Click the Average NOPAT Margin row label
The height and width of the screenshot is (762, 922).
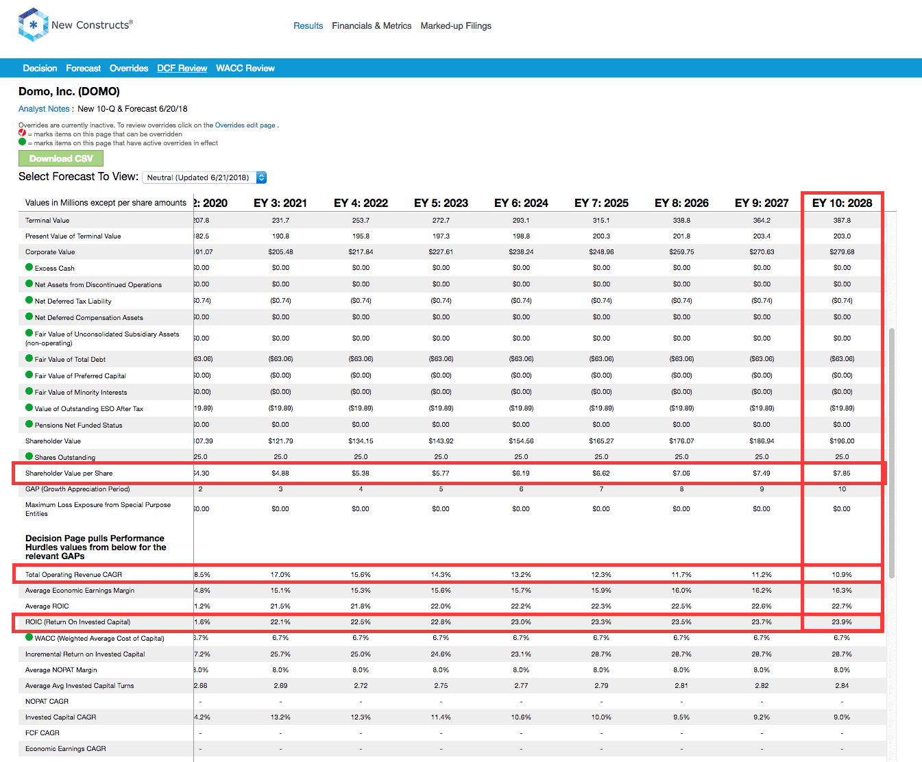click(x=61, y=670)
